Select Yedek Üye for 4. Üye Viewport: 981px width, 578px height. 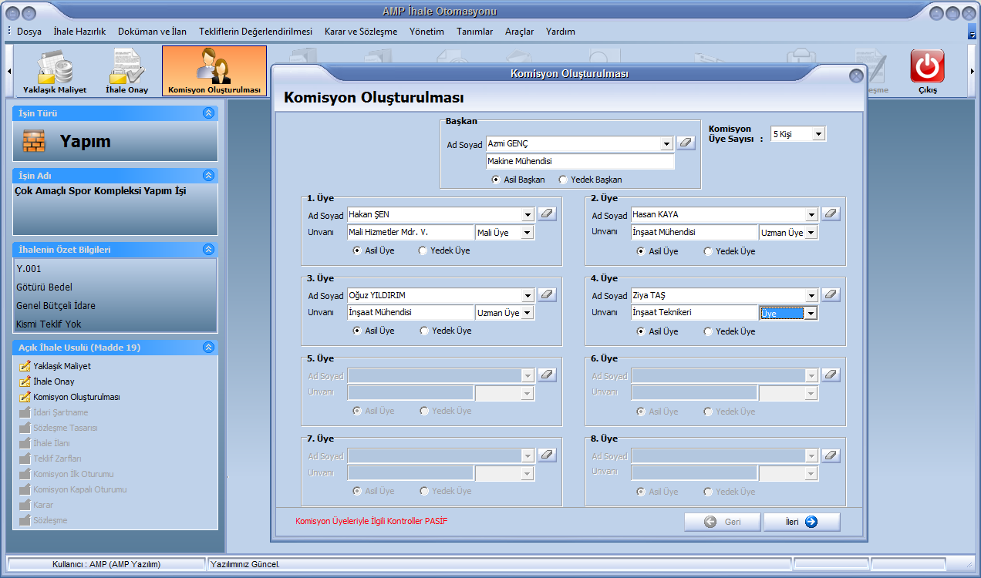pos(708,331)
